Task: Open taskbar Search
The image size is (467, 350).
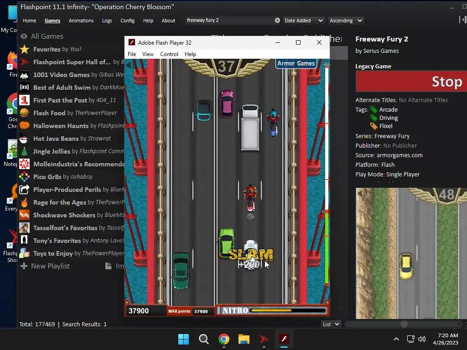Action: click(x=204, y=339)
